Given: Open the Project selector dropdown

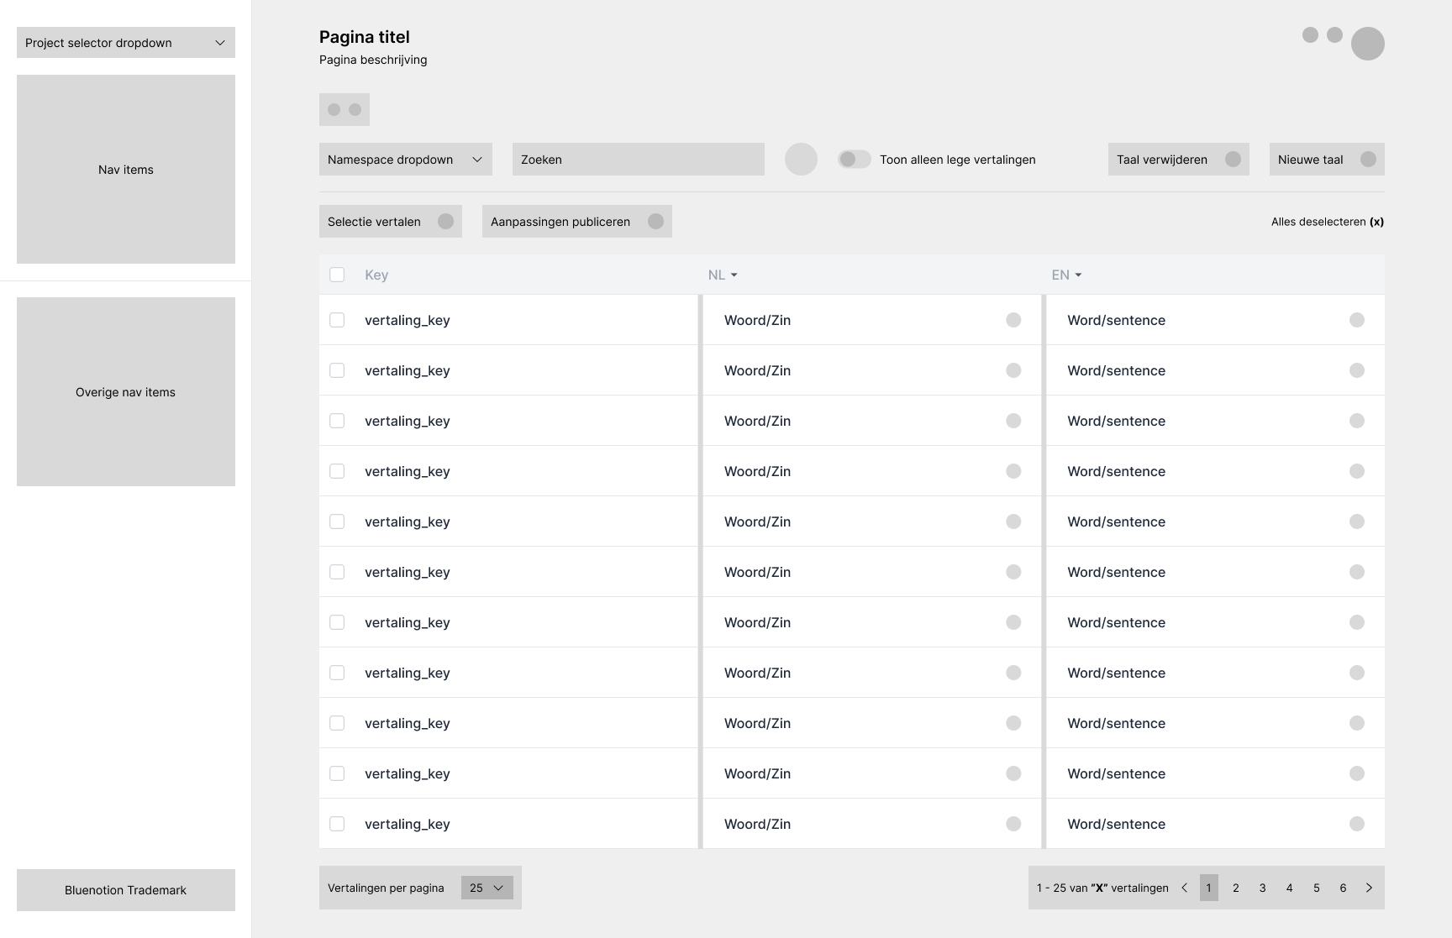Looking at the screenshot, I should (x=126, y=43).
